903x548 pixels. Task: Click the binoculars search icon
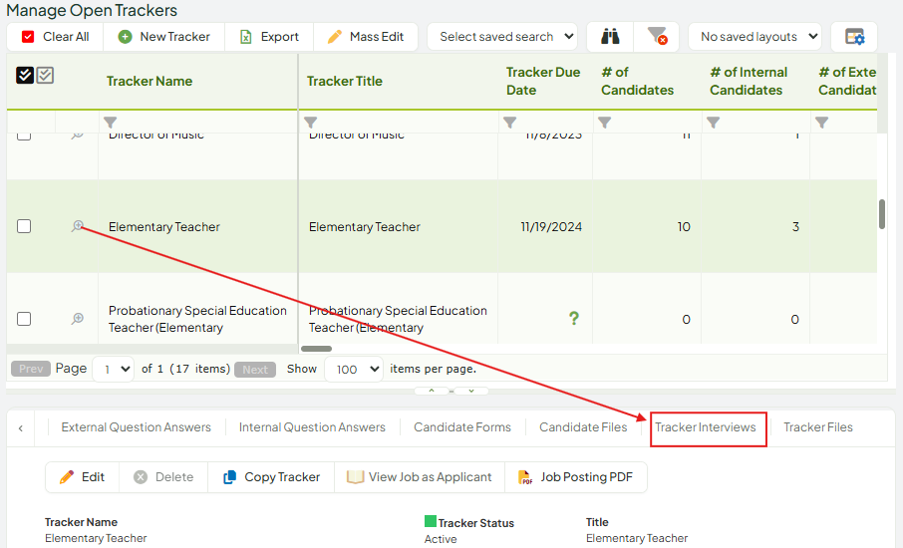[x=610, y=37]
